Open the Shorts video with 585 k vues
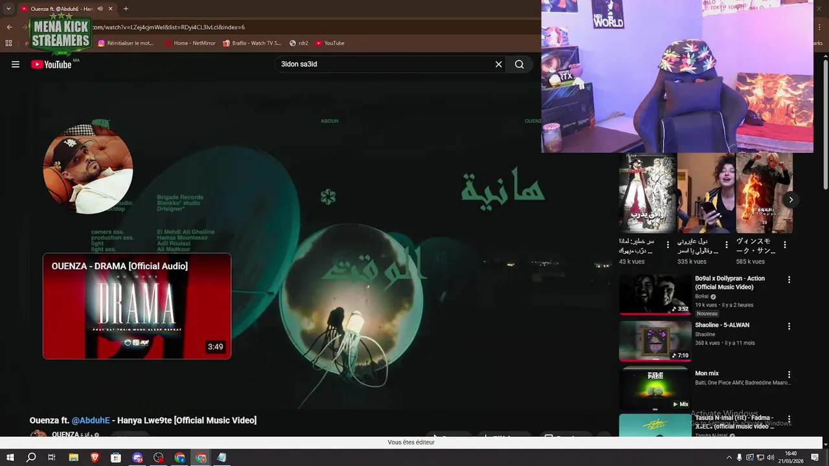 coord(764,192)
